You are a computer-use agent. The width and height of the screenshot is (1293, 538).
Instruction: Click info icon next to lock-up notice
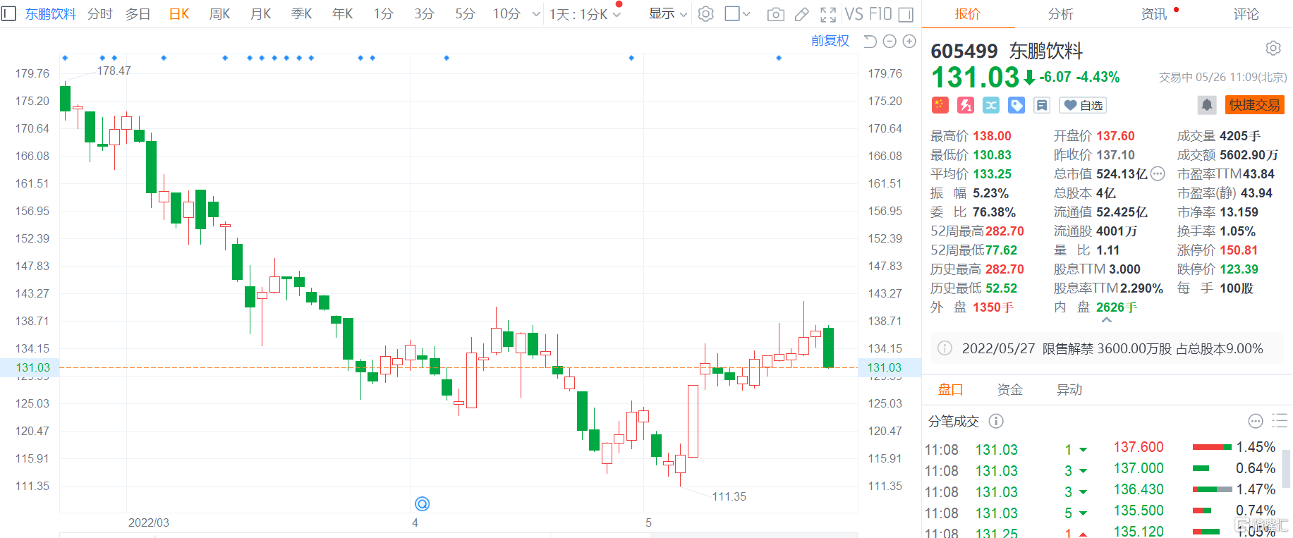click(945, 348)
